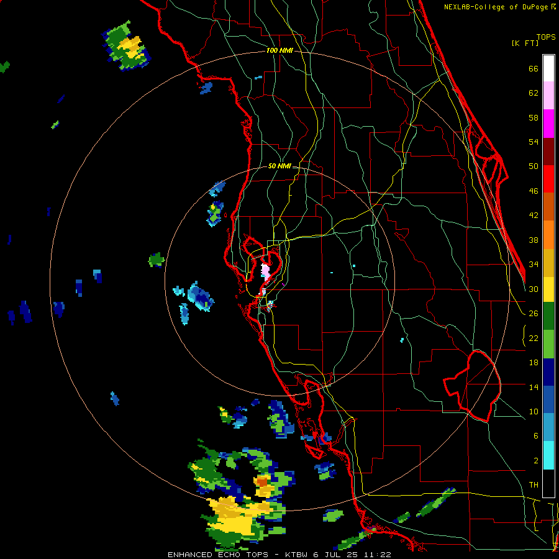The height and width of the screenshot is (559, 559).
Task: Click the navy blue legend swatch
Action: point(548,372)
